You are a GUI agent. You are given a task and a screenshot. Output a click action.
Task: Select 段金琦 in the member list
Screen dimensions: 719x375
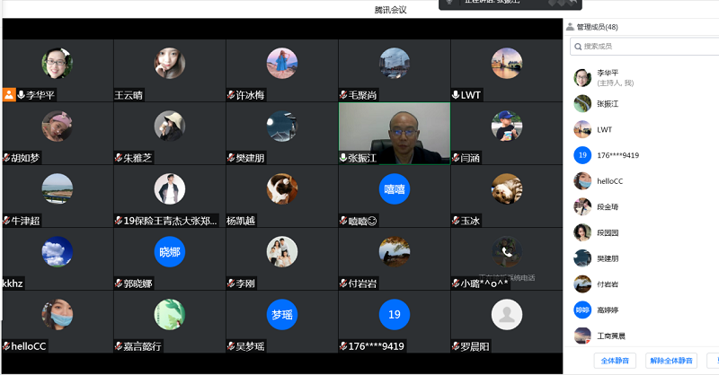pyautogui.click(x=608, y=206)
